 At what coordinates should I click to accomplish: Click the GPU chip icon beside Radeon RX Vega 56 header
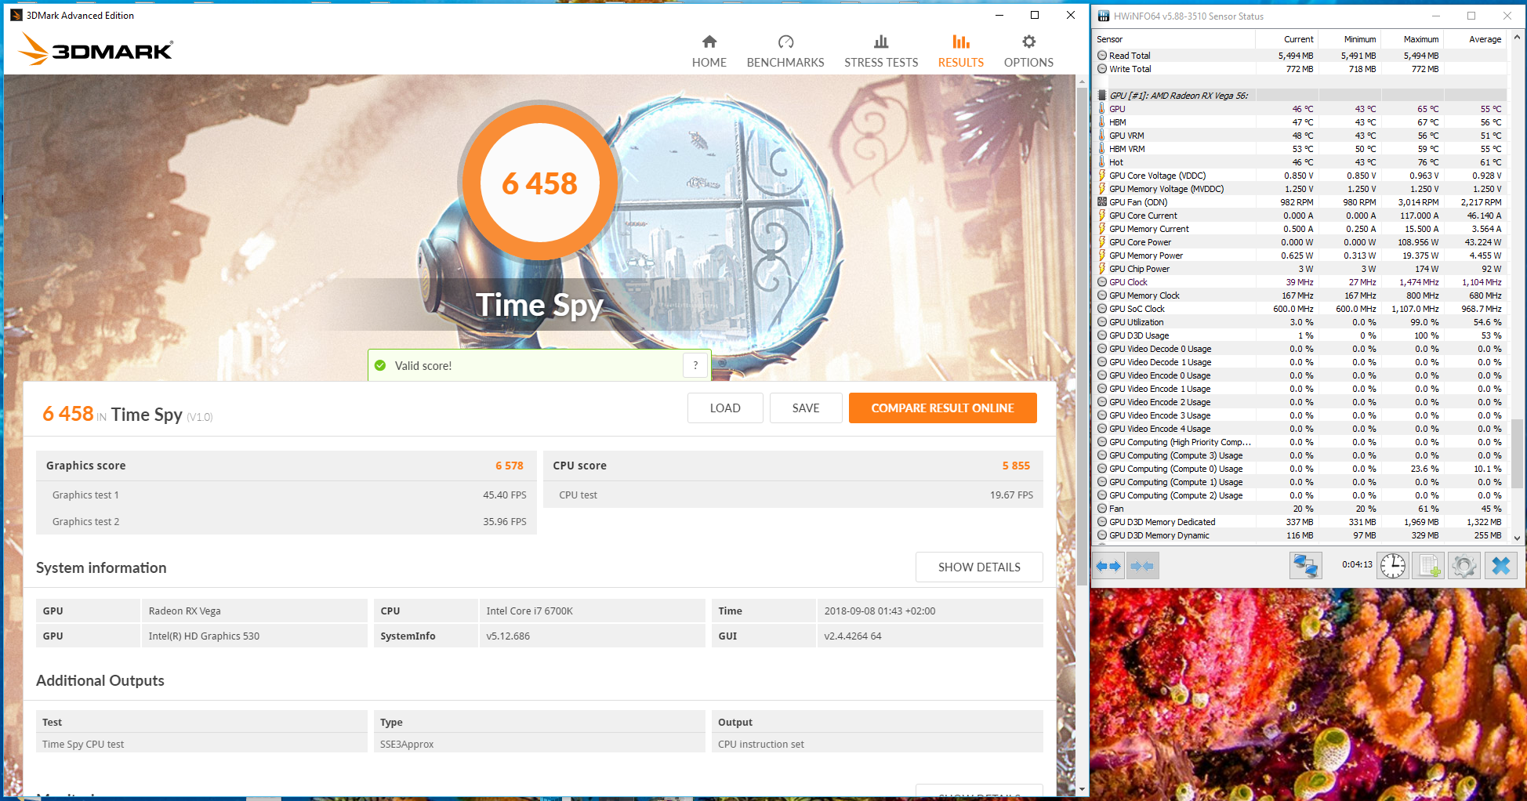point(1102,96)
